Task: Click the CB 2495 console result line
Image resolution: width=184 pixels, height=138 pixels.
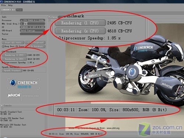Action: (x=6, y=120)
